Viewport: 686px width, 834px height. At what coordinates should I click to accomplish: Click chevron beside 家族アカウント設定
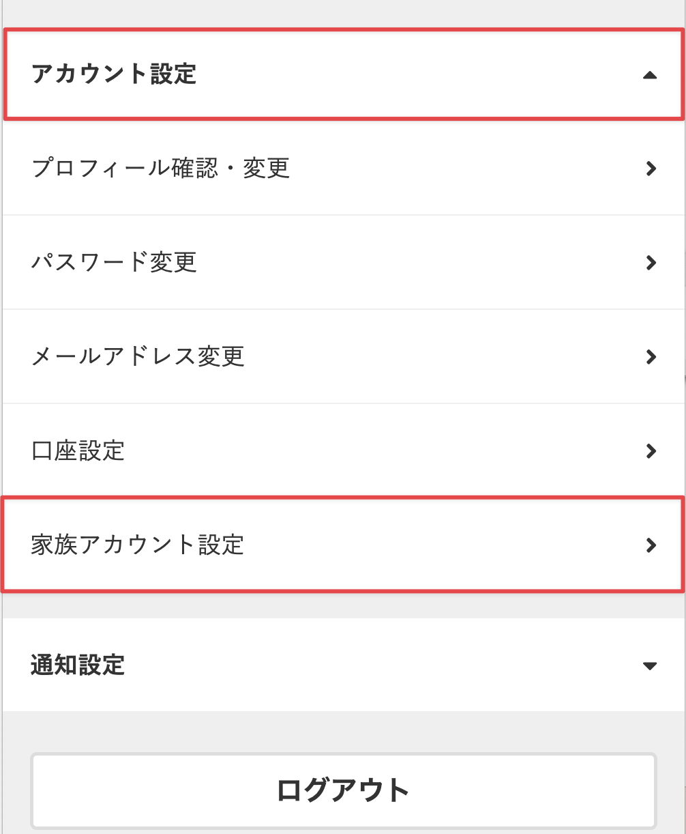click(x=651, y=545)
